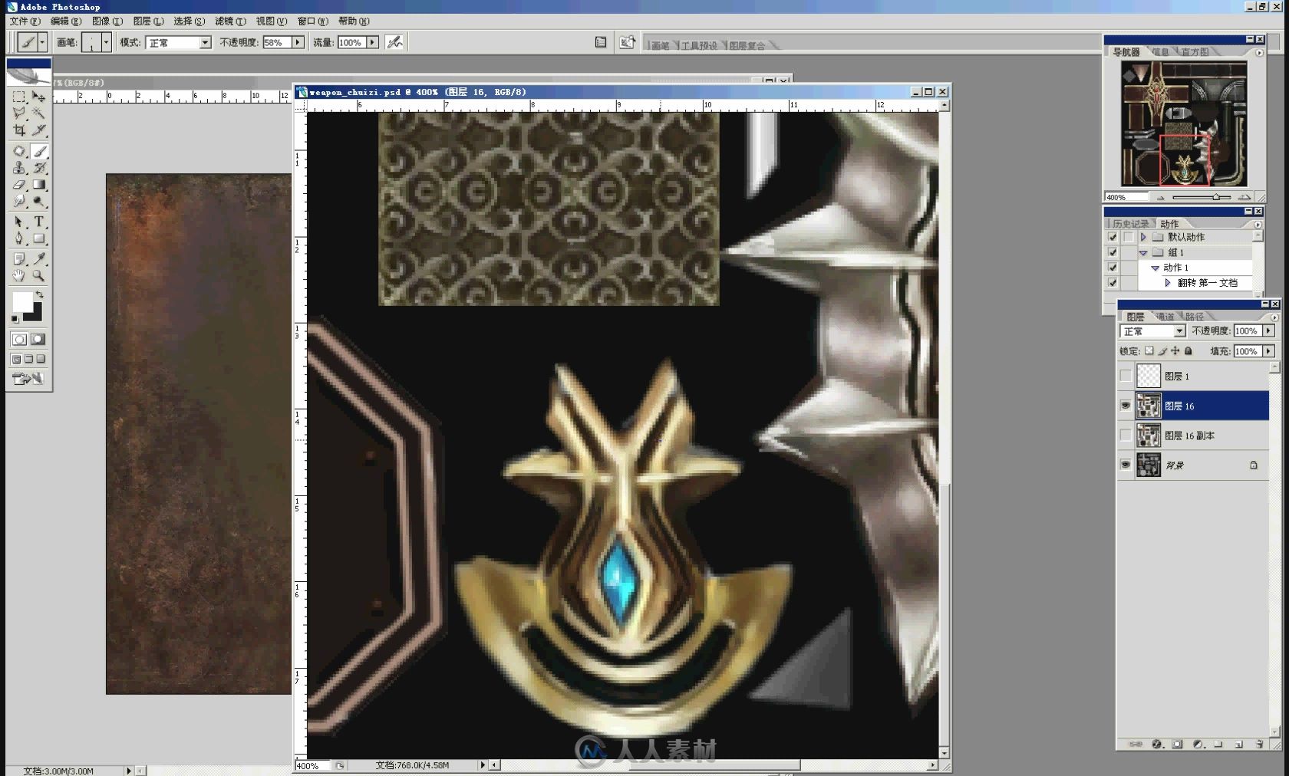Select the Rectangular Marquee tool
This screenshot has height=776, width=1289.
(x=19, y=97)
